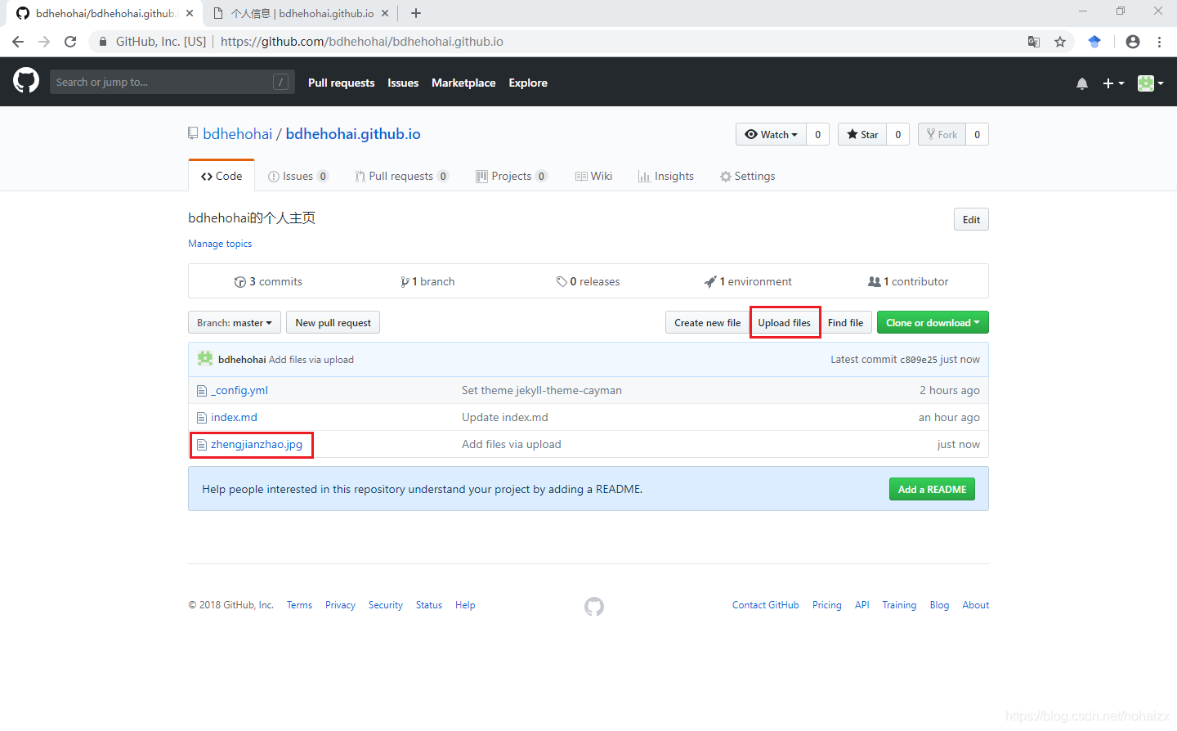
Task: Open the _config.yml file
Action: point(239,390)
